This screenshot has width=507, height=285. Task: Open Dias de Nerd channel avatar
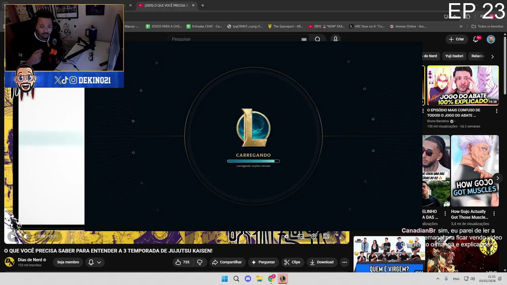10,262
